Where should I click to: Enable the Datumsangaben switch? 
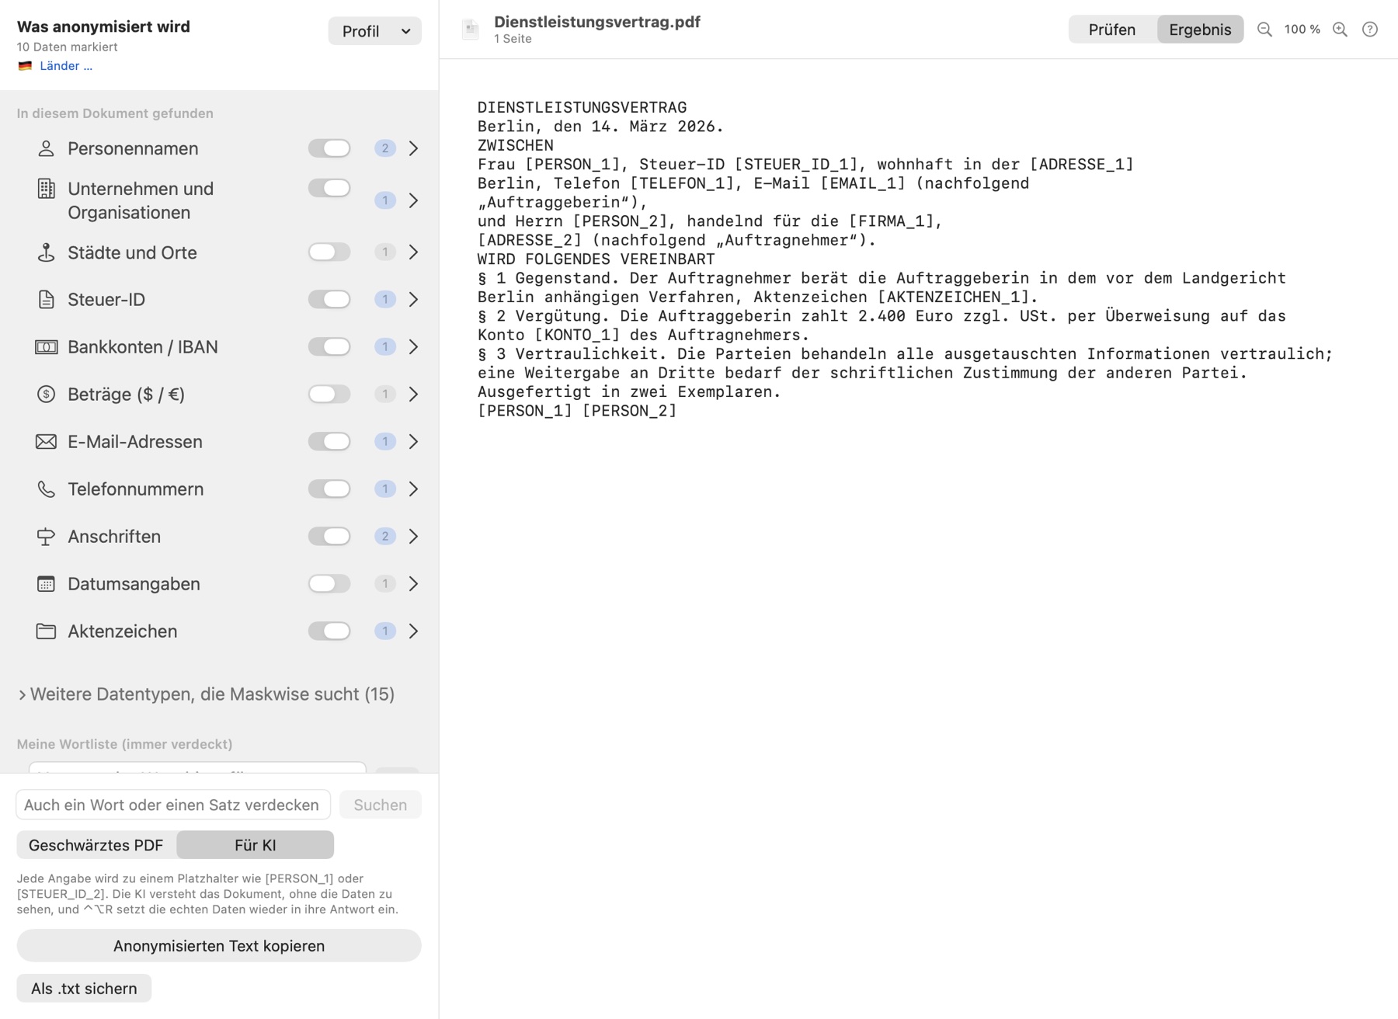329,583
